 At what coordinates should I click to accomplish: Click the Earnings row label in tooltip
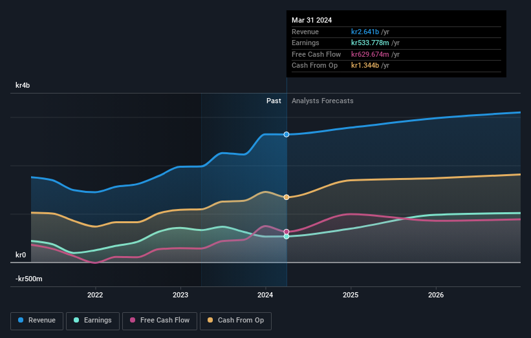(305, 43)
